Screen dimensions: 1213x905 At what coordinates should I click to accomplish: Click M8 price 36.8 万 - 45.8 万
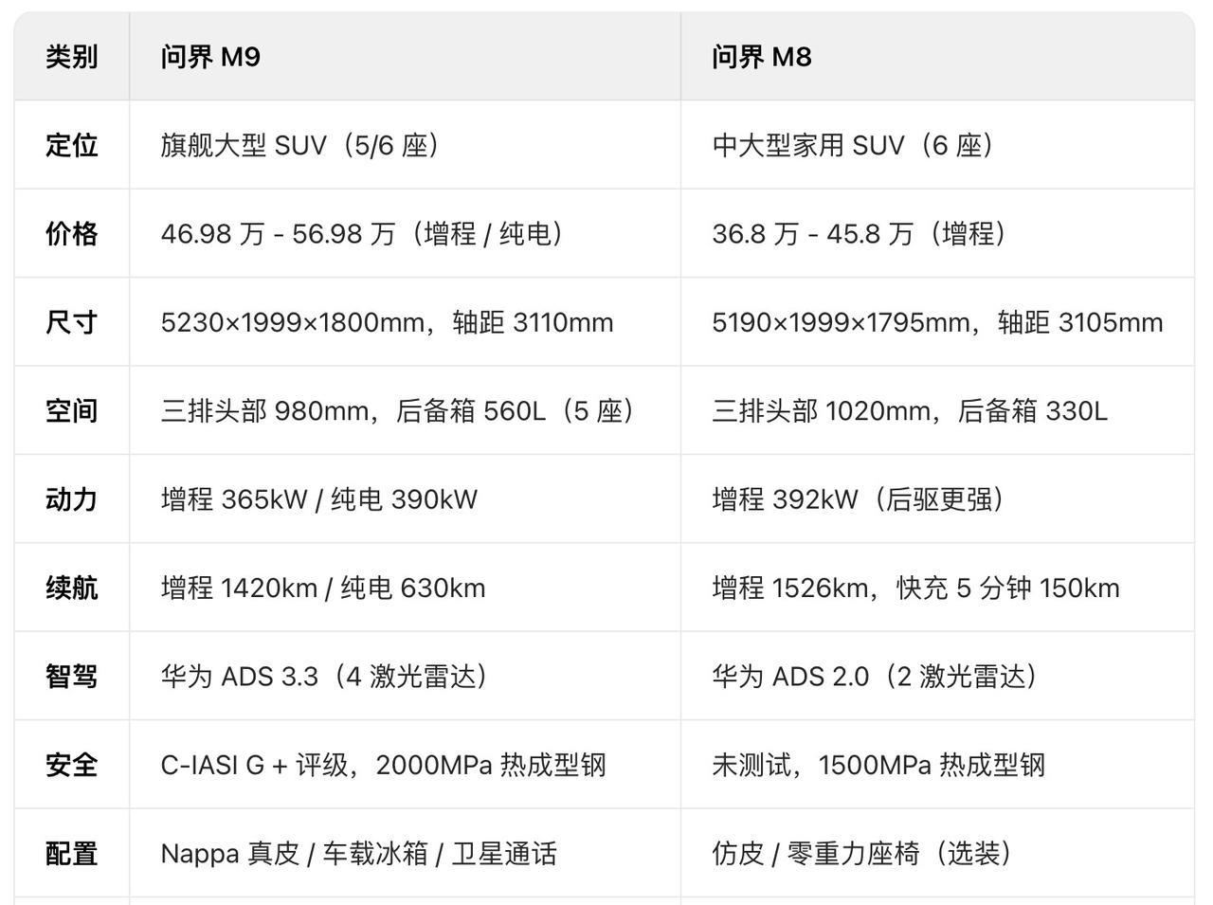click(937, 233)
